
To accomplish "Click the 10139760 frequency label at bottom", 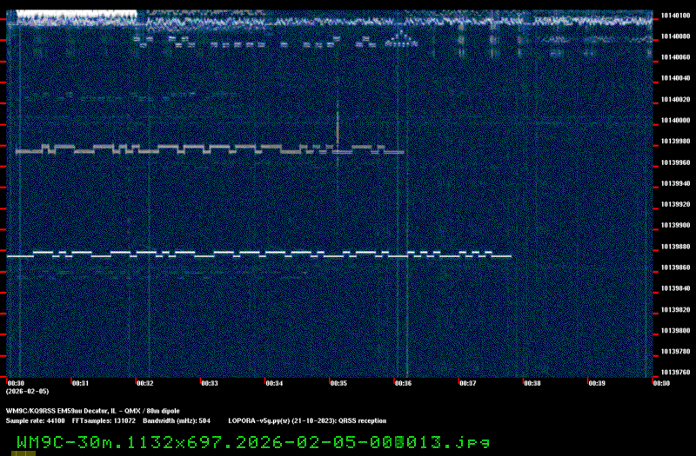I will click(x=674, y=373).
